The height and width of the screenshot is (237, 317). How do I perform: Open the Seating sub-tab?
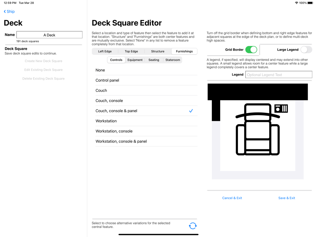pyautogui.click(x=153, y=60)
